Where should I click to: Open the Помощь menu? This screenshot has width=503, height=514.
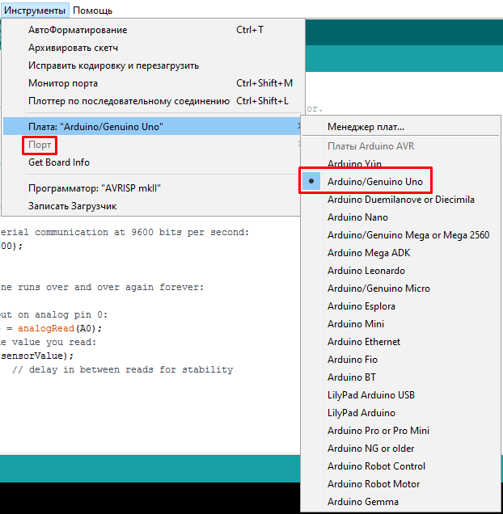92,11
